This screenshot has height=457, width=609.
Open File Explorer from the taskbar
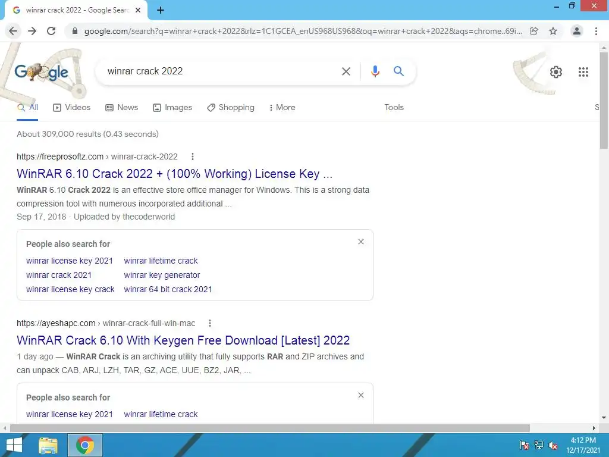tap(48, 445)
